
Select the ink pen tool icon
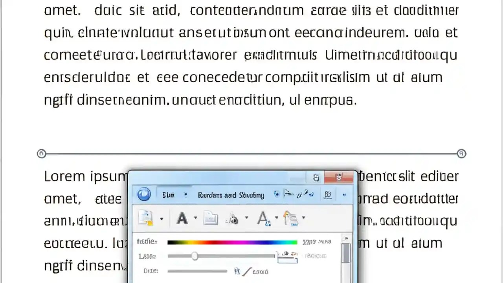(x=233, y=219)
